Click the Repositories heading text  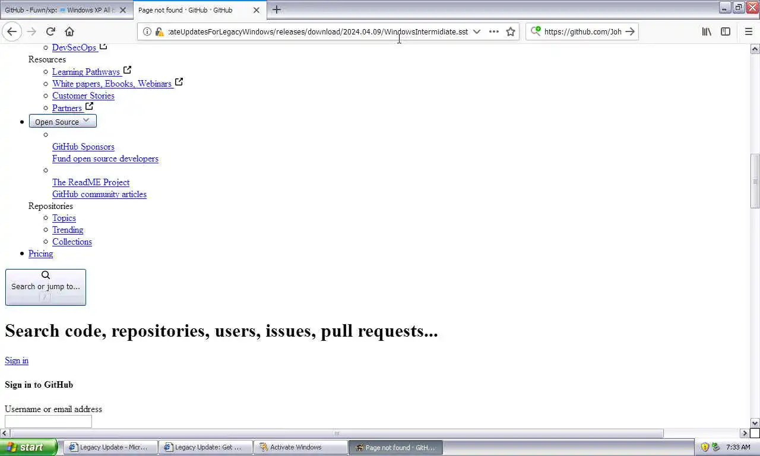(50, 206)
